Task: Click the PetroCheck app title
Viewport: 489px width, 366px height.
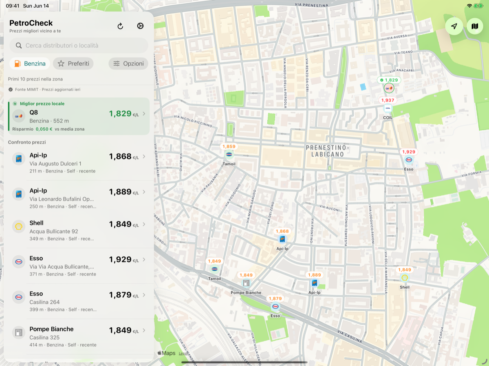Action: coord(31,23)
